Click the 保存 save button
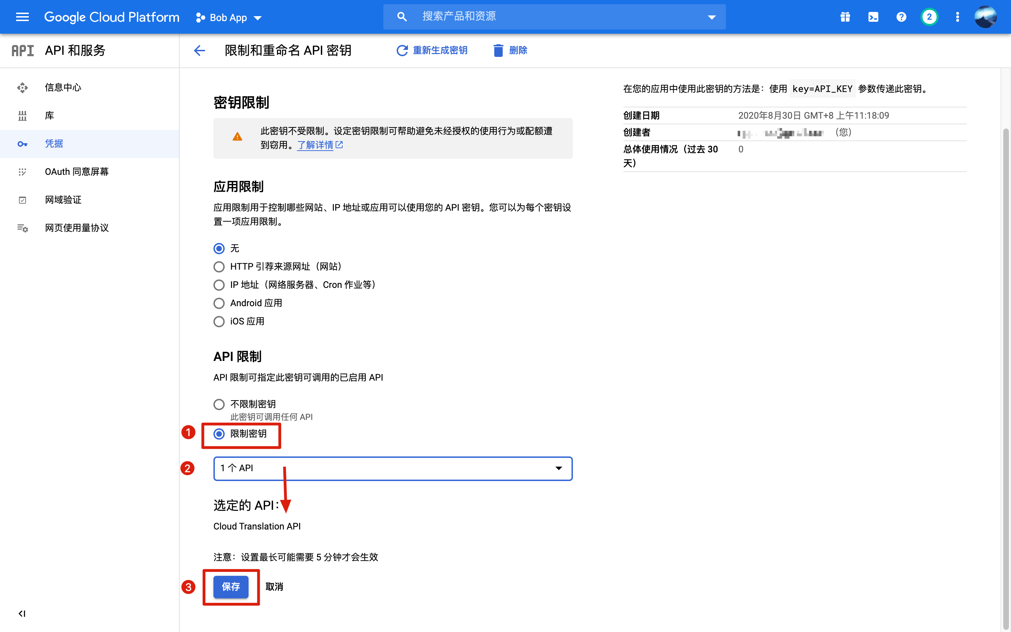The width and height of the screenshot is (1011, 632). pos(231,586)
